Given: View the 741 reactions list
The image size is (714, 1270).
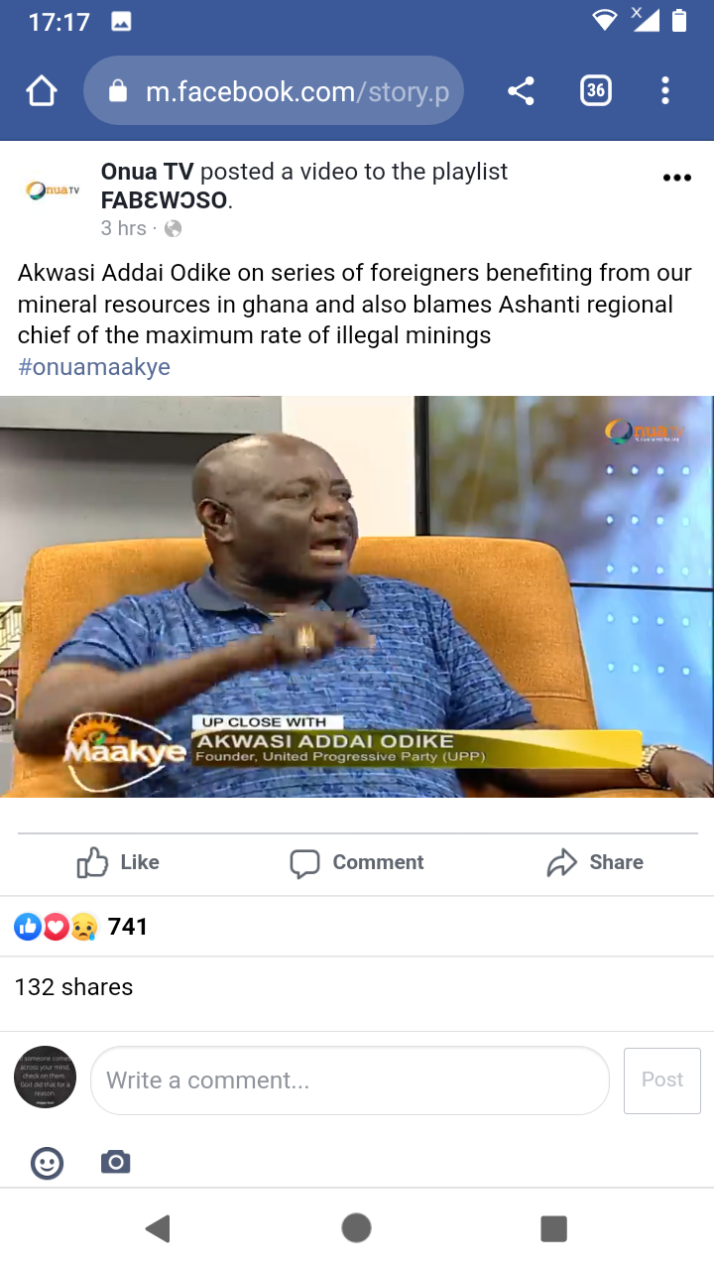Looking at the screenshot, I should pos(81,927).
